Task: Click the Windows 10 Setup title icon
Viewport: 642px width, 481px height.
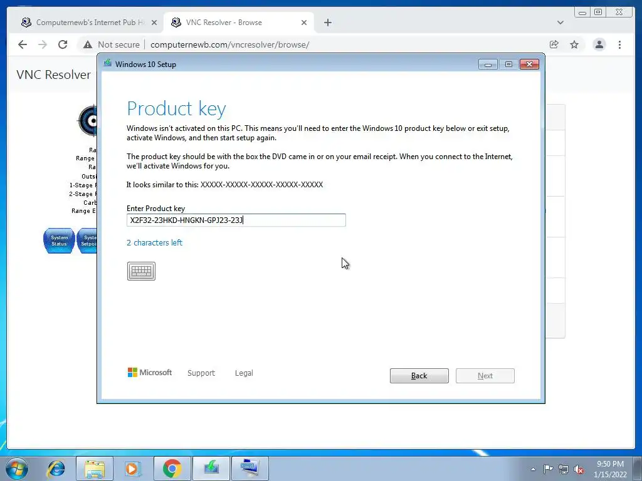Action: point(108,63)
